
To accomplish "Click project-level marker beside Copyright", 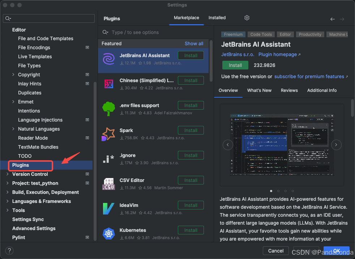I will coord(87,75).
